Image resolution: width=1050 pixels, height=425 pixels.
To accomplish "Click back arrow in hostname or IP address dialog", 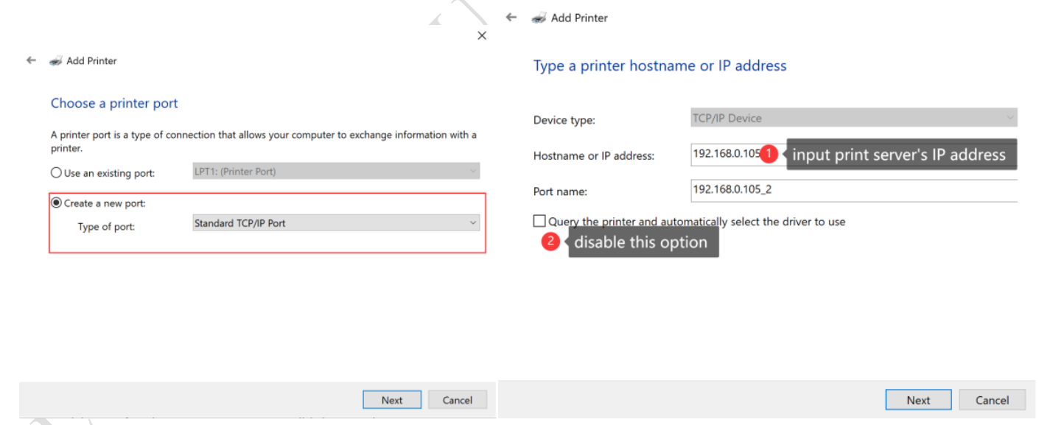I will [x=511, y=17].
